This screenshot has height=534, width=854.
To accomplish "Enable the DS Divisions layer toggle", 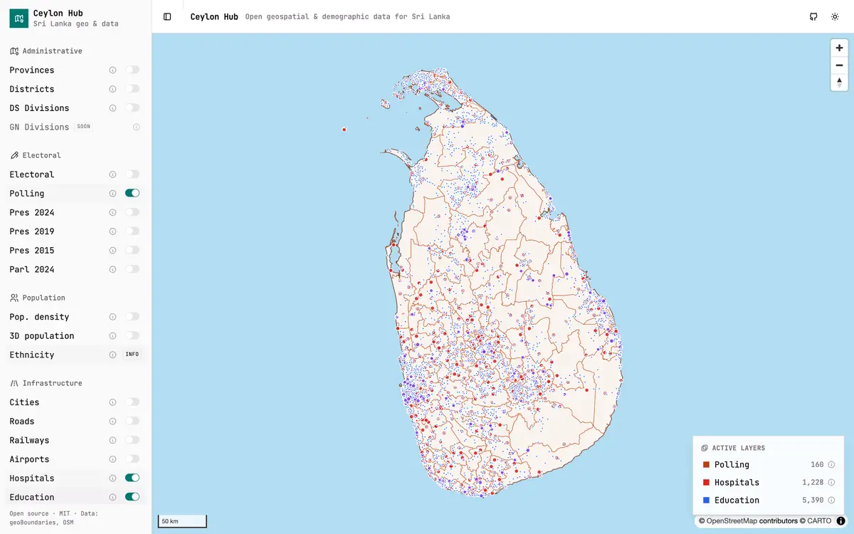I will pos(132,108).
